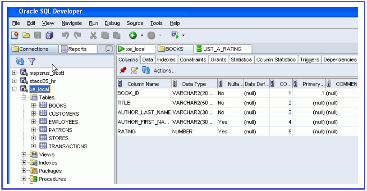Viewport: 367px width, 191px height.
Task: Sort by the COLUMN_ID header icon
Action: [x=272, y=84]
